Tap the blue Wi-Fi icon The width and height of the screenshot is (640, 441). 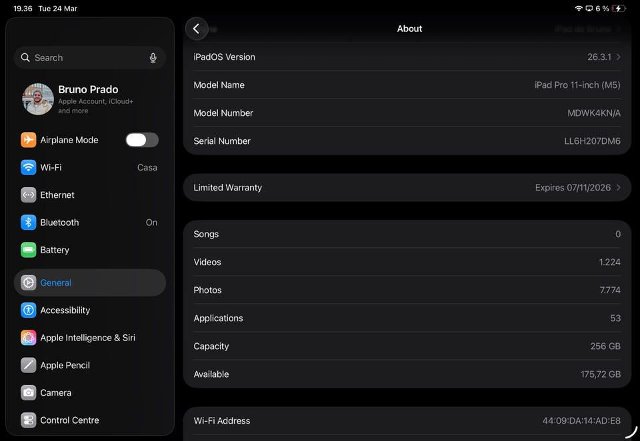(29, 167)
